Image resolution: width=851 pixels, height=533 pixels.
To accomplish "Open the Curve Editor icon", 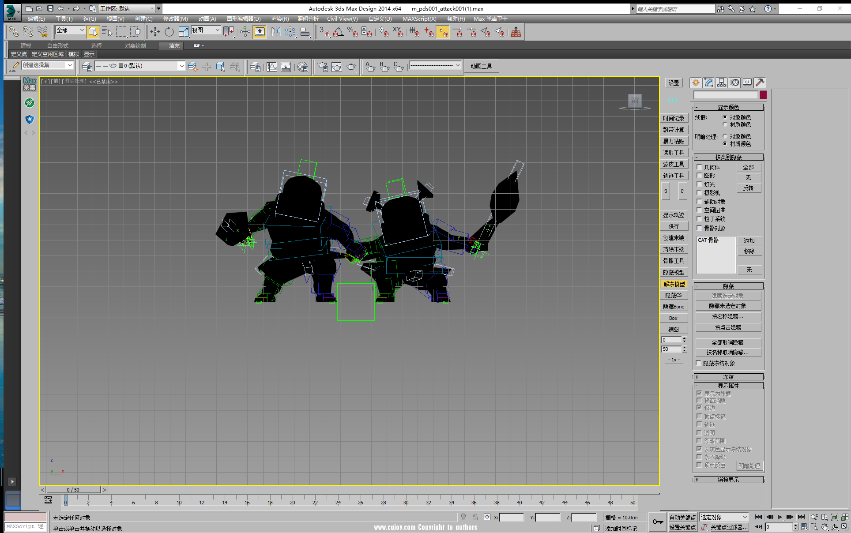I will tap(271, 67).
